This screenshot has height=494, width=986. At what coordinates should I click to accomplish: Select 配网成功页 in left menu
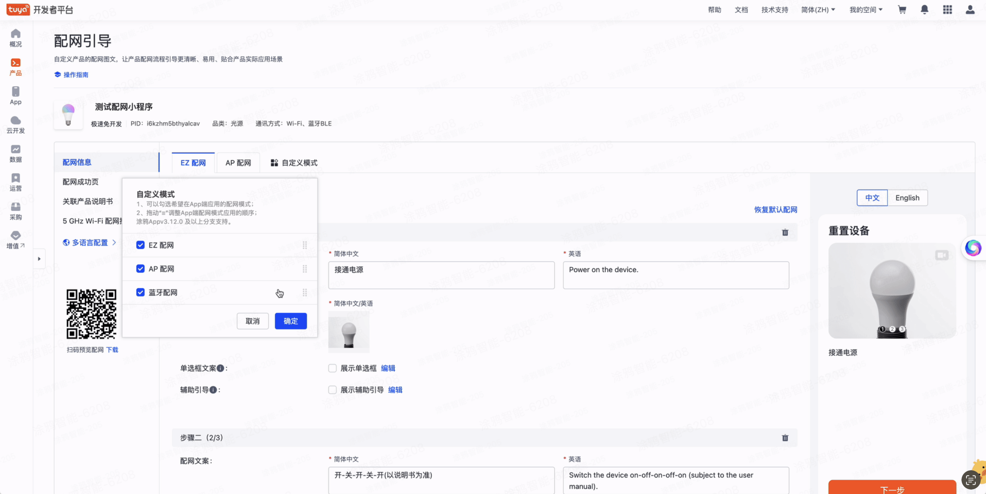tap(80, 182)
